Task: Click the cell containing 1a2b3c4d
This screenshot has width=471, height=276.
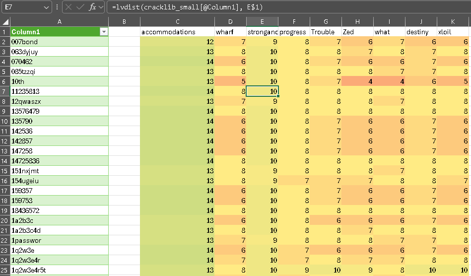Action: 60,230
